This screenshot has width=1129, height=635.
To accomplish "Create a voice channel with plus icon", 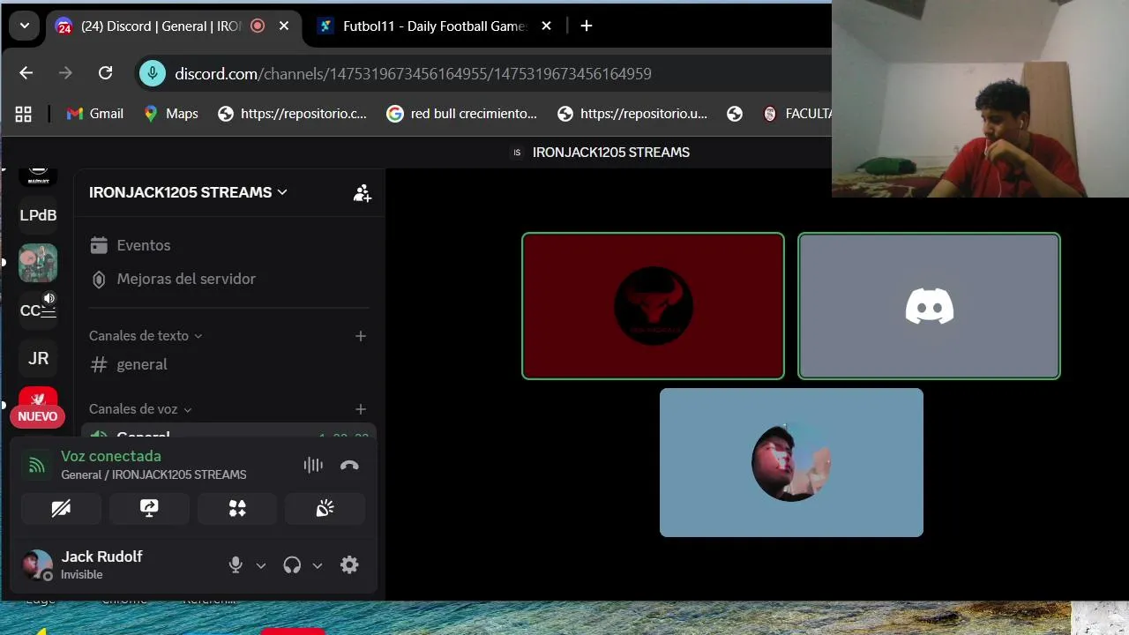I will click(x=360, y=409).
